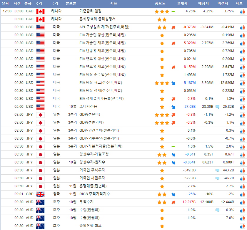247x230 pixels.
Task: Click UK flag in RICS 주택가격지수 row
Action: pyautogui.click(x=40, y=194)
